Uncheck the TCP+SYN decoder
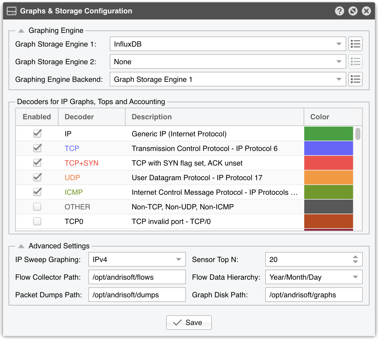Image resolution: width=378 pixels, height=339 pixels. click(x=37, y=163)
